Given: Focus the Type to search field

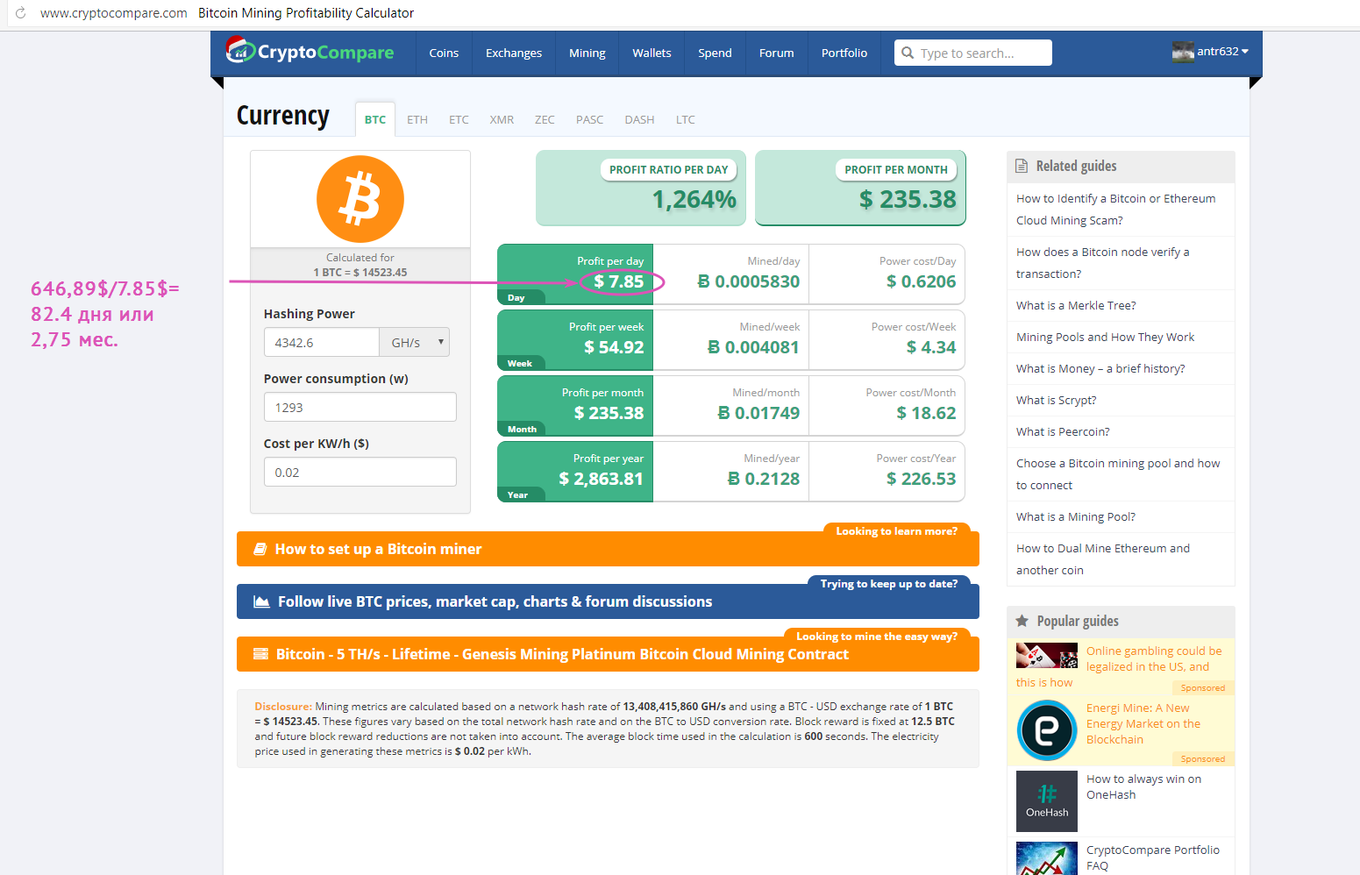Looking at the screenshot, I should click(x=973, y=53).
